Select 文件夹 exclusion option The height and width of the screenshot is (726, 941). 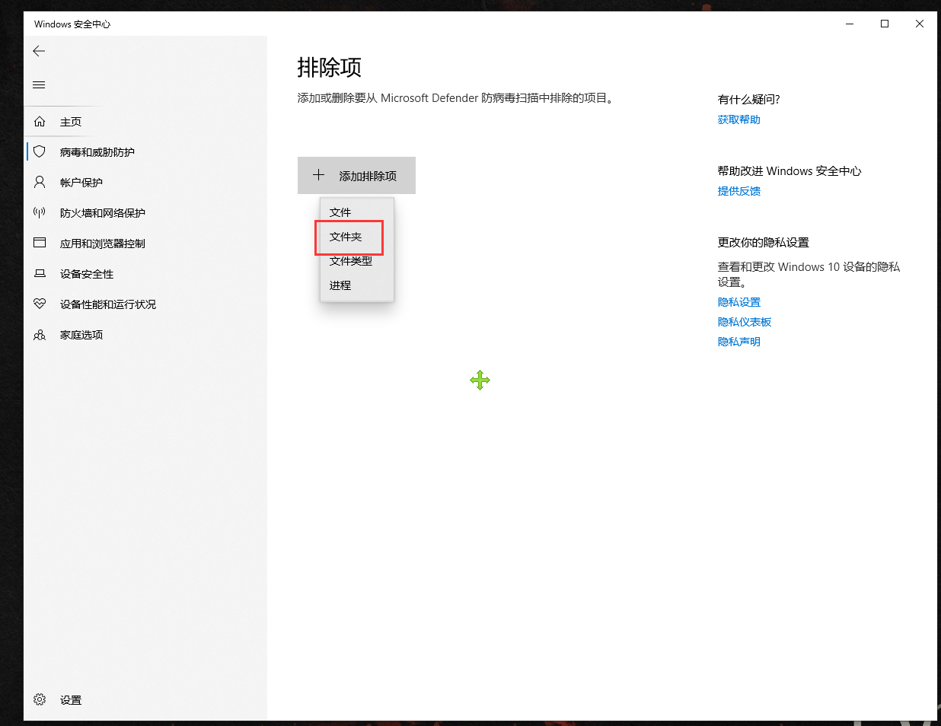346,237
